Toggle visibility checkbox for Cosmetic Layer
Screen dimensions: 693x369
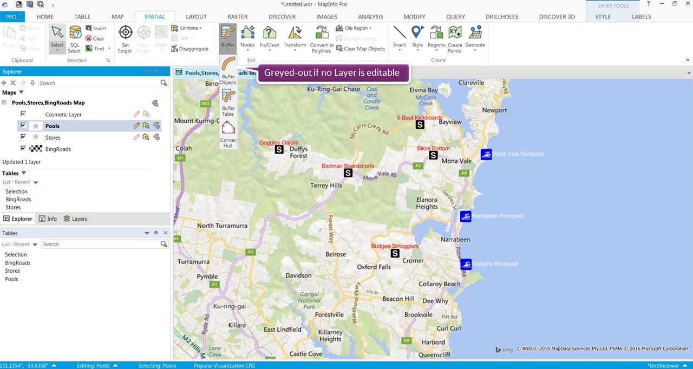click(x=23, y=114)
